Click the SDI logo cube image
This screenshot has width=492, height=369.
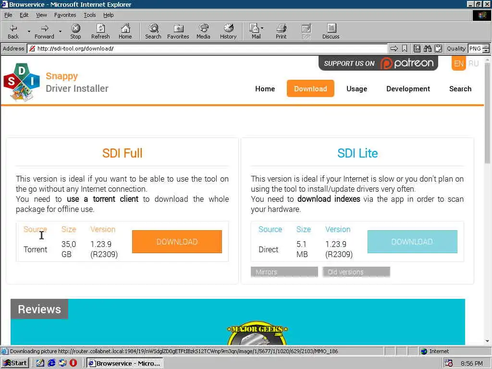21,82
